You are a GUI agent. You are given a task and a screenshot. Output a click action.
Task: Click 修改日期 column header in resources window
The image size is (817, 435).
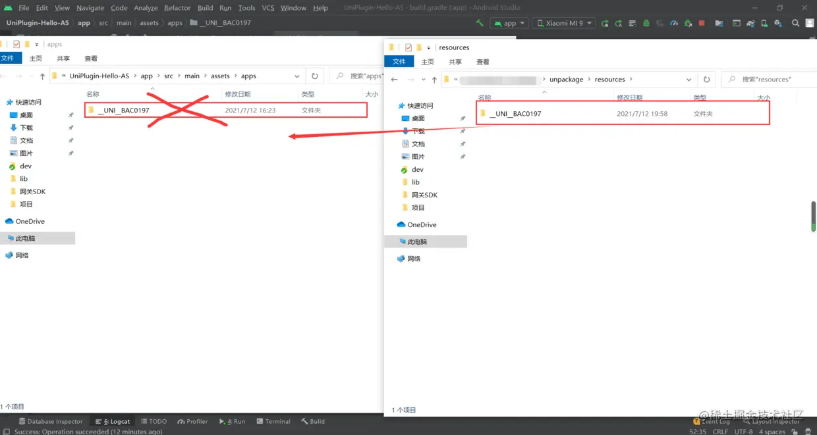[x=630, y=97]
